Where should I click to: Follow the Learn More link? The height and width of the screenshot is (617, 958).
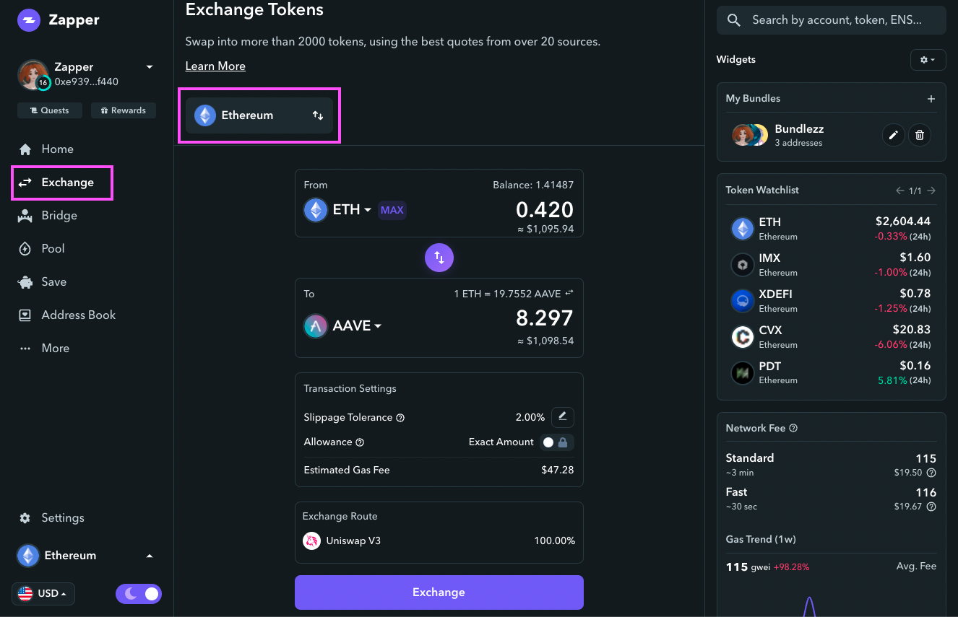tap(215, 66)
